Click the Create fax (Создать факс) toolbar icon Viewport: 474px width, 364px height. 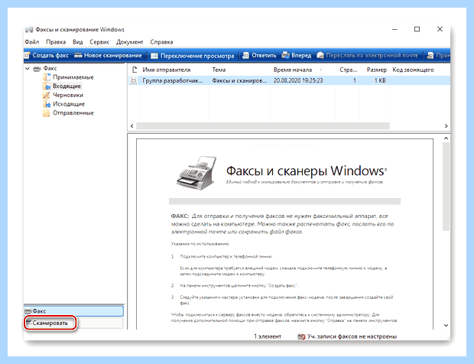[27, 55]
